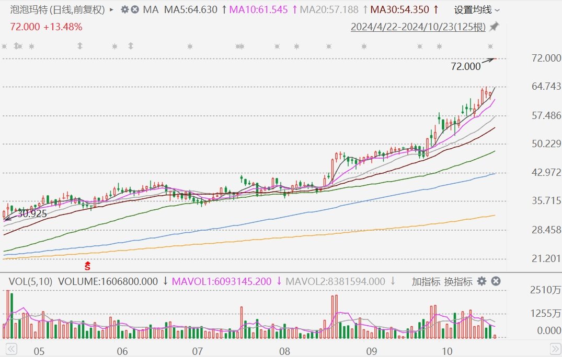Close the VOL indicator panel
562x357 pixels.
click(x=496, y=281)
